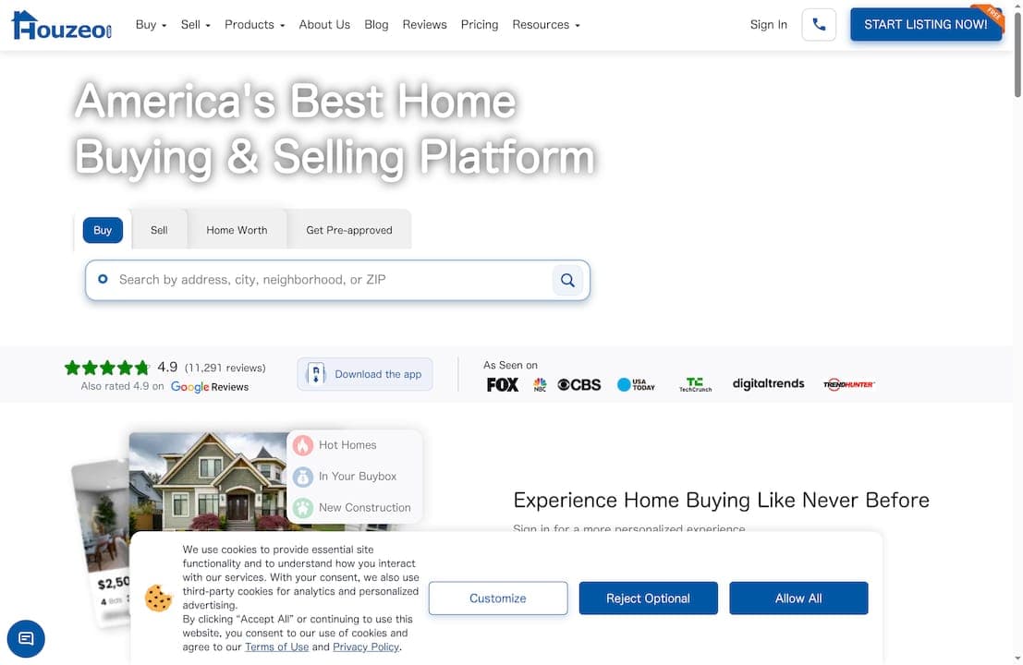This screenshot has width=1023, height=665.
Task: Click the phone download icon in app button
Action: (x=316, y=374)
